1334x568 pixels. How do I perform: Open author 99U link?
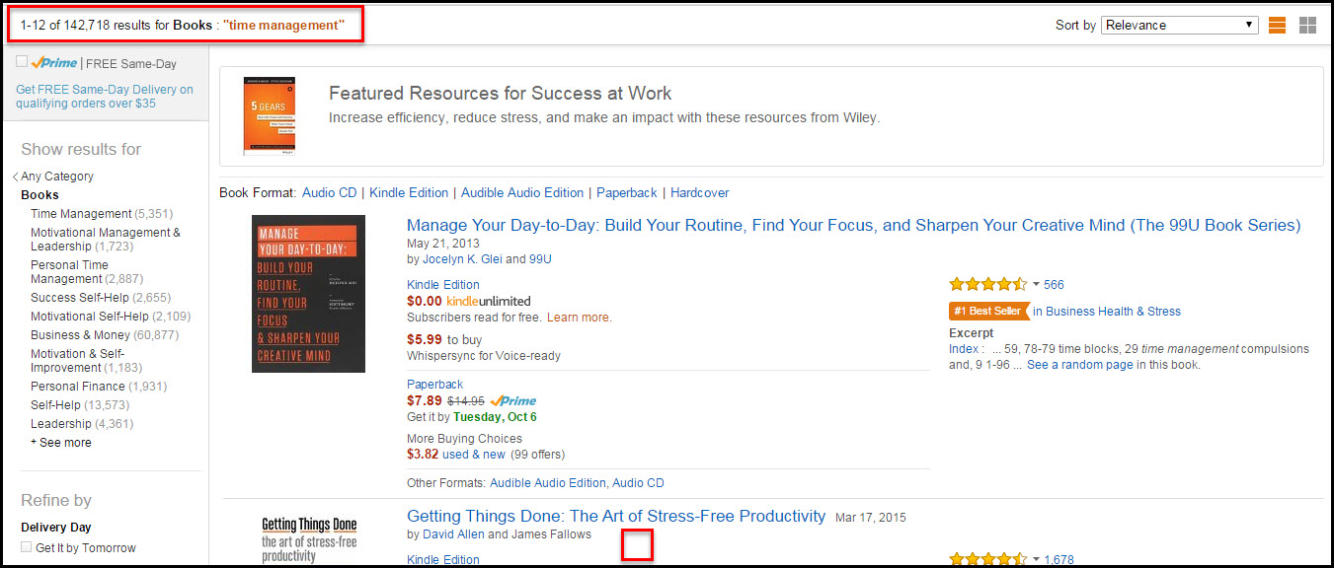[540, 259]
